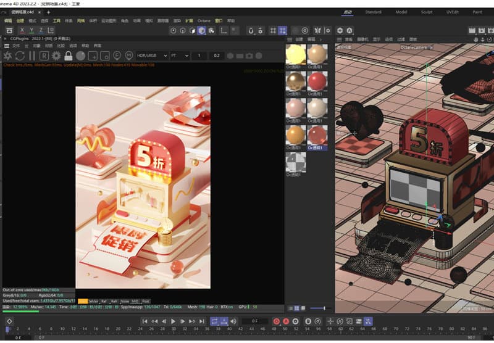Toggle the lock resolution padlock icon
This screenshot has height=343, width=494.
click(x=69, y=56)
